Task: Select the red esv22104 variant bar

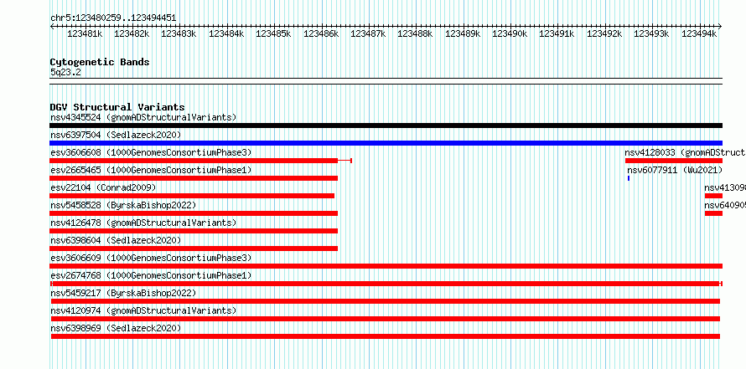Action: click(x=192, y=196)
